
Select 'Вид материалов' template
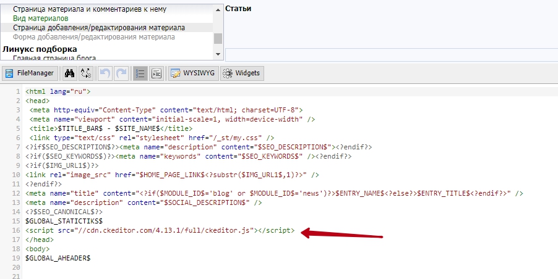coord(41,19)
